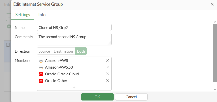Image resolution: width=217 pixels, height=102 pixels.
Task: Click the Name input field
Action: (74, 27)
